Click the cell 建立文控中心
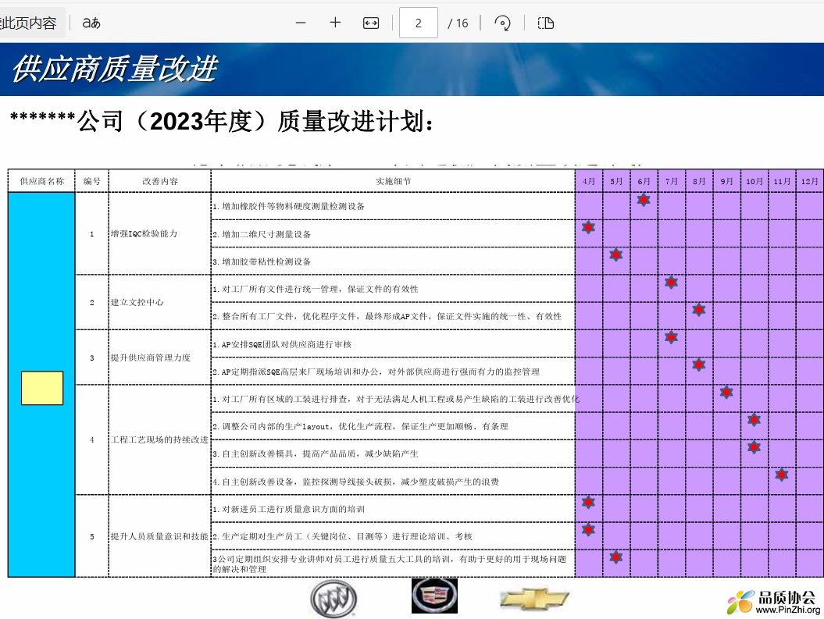 [x=160, y=302]
